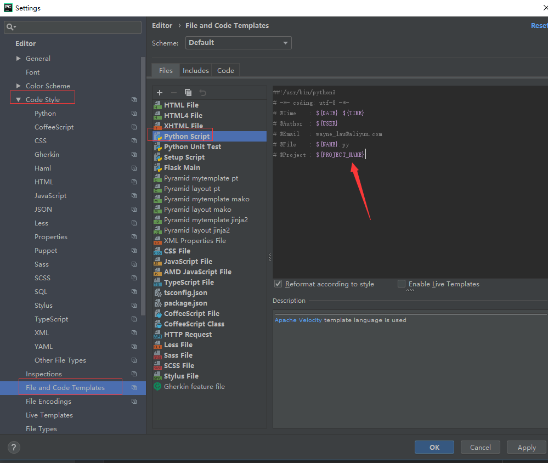Screen dimensions: 548x463
Task: Click the undo revert arrow icon
Action: [x=203, y=93]
